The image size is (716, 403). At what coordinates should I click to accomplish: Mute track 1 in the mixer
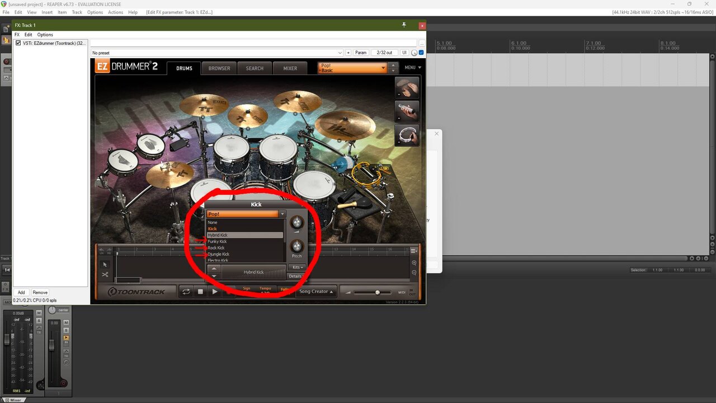click(x=66, y=322)
